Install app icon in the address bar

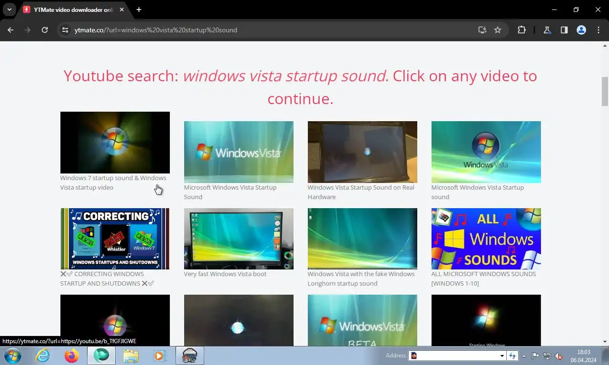(482, 30)
